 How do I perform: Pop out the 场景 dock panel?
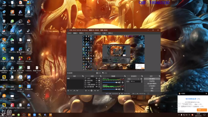(x=83, y=76)
